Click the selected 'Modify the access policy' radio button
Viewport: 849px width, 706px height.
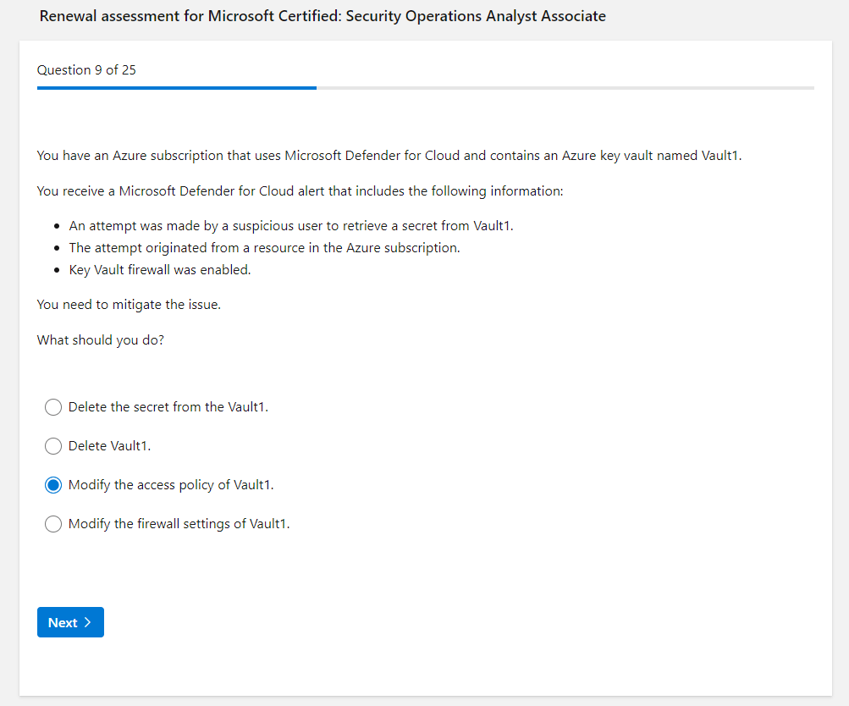click(x=53, y=485)
